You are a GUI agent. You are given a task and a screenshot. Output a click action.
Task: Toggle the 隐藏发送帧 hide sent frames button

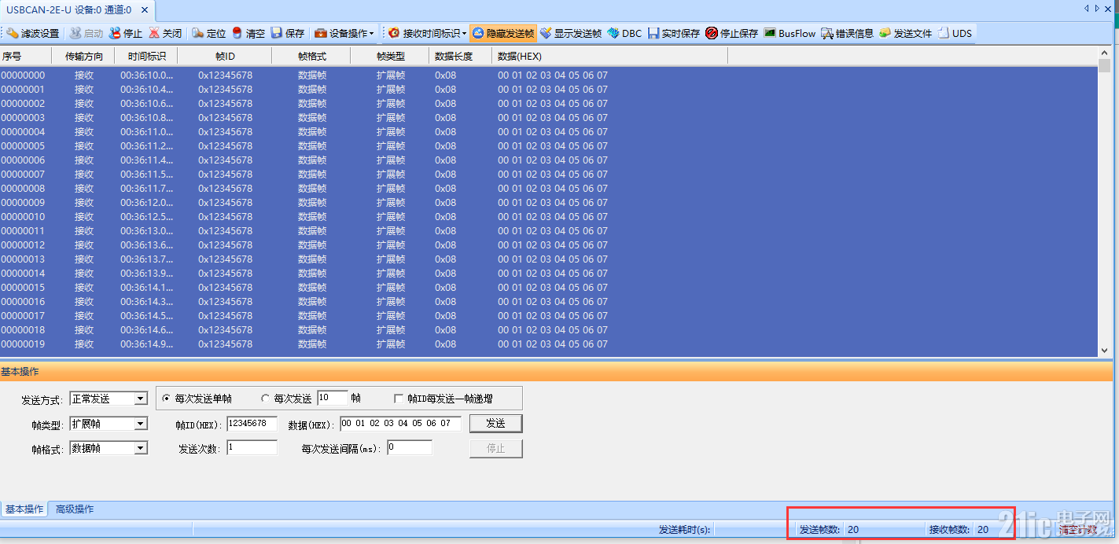point(503,34)
